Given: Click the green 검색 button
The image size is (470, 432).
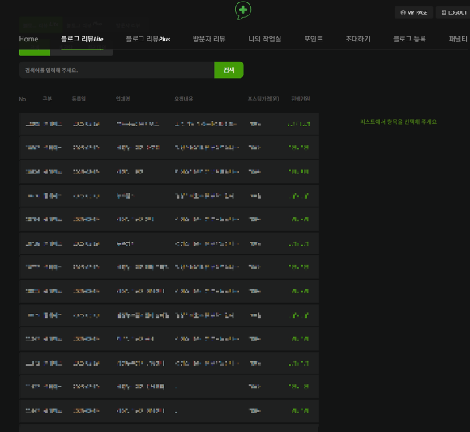Looking at the screenshot, I should 229,70.
